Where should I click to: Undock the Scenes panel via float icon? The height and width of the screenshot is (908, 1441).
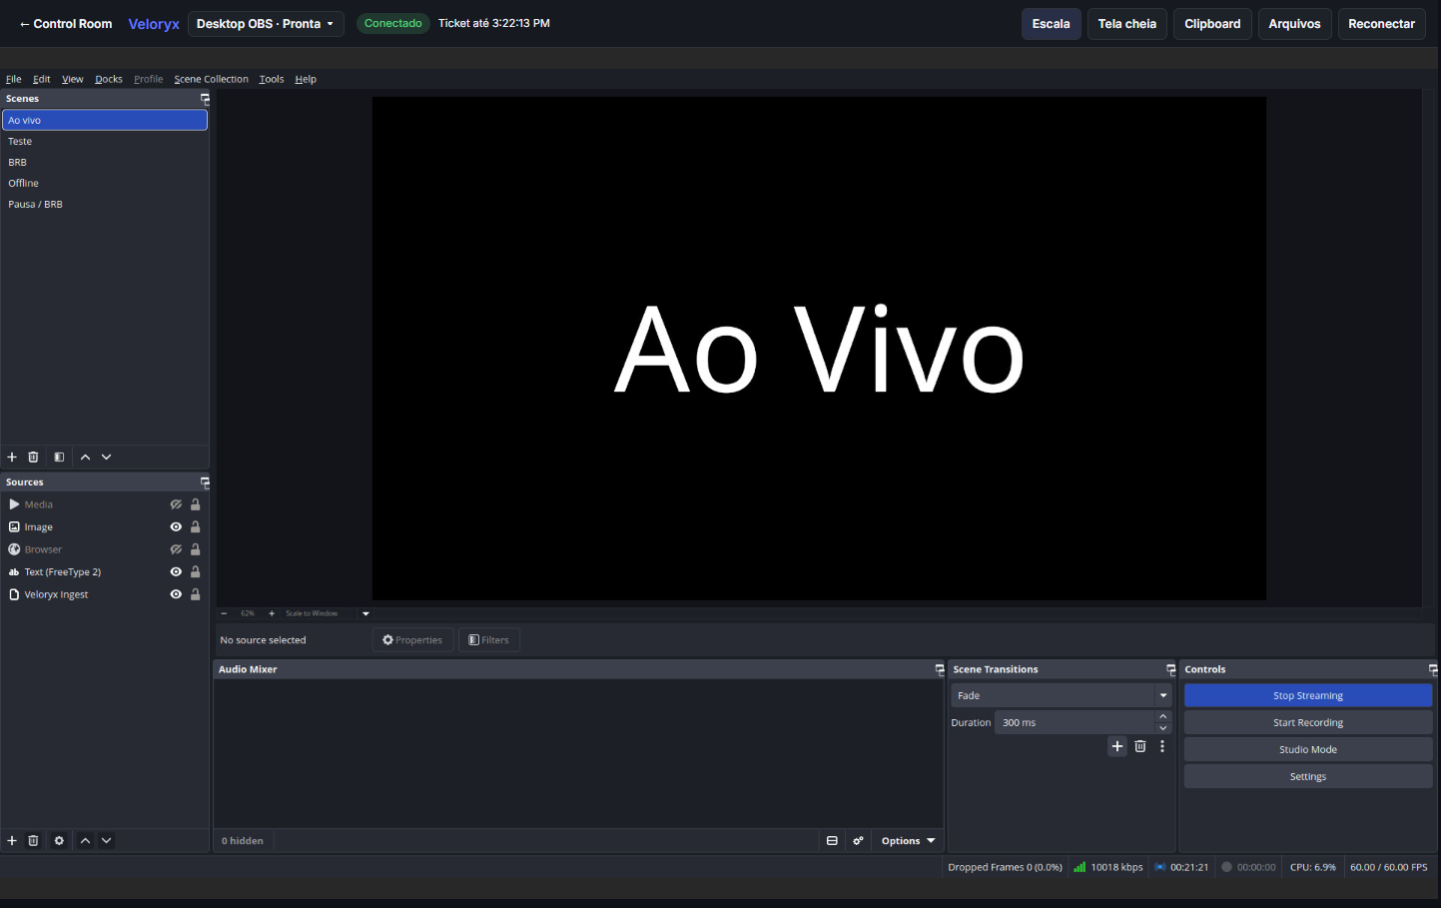(205, 99)
